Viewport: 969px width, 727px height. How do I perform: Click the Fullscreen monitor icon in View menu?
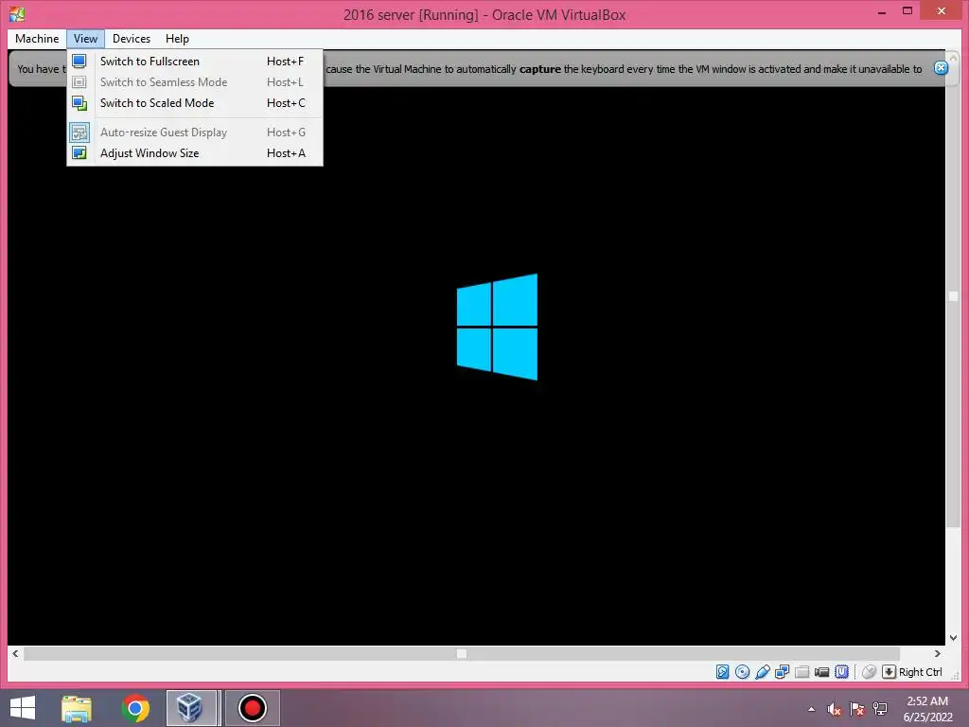(x=79, y=62)
